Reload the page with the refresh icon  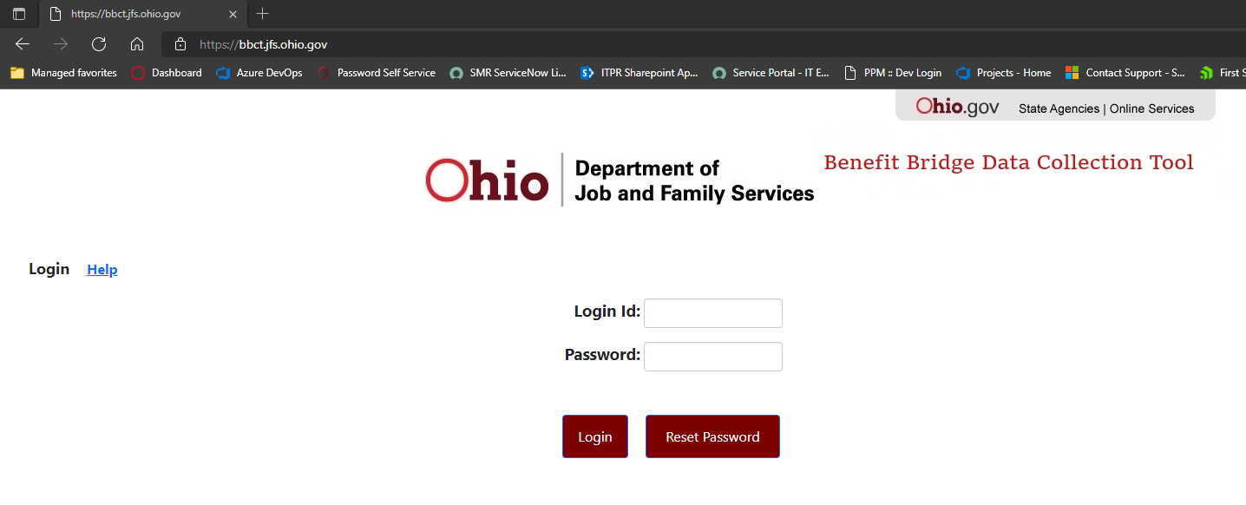[99, 44]
